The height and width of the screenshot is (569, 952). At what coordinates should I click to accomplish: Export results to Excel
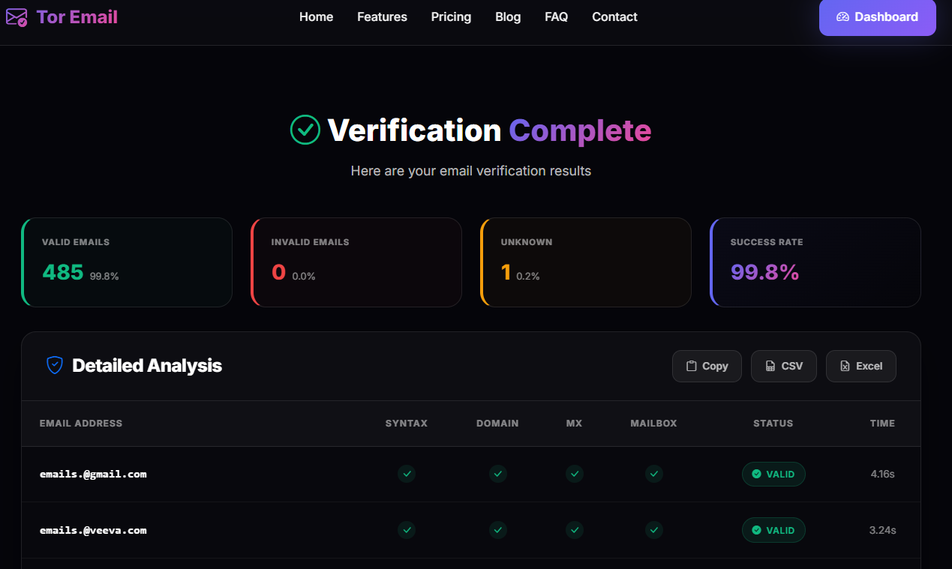coord(861,366)
